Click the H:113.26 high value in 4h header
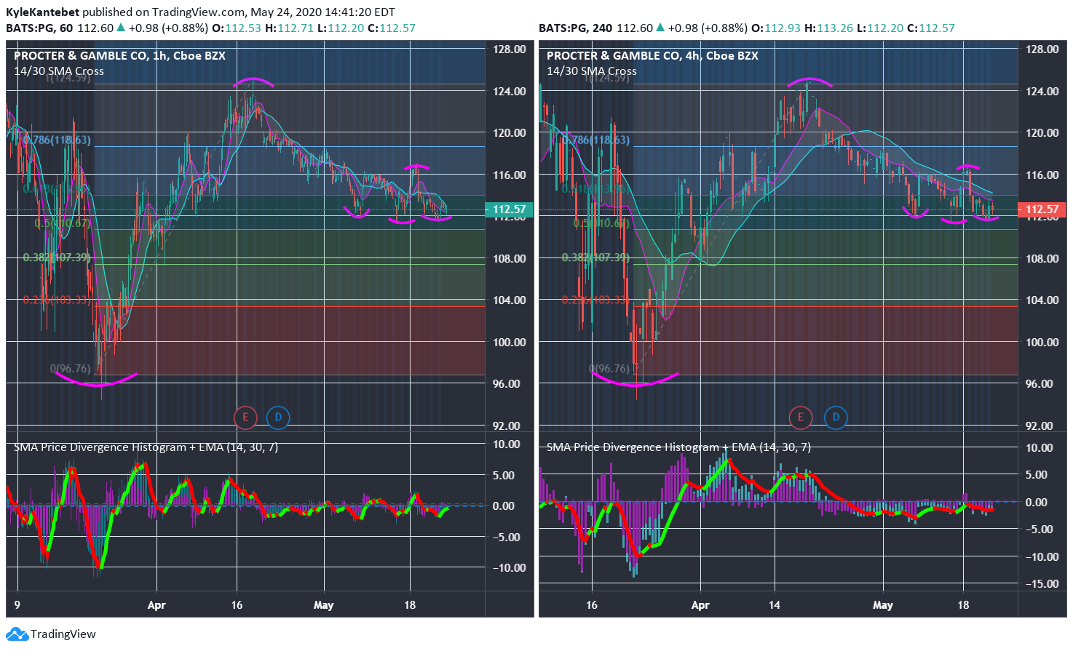Image resolution: width=1073 pixels, height=651 pixels. click(x=828, y=28)
